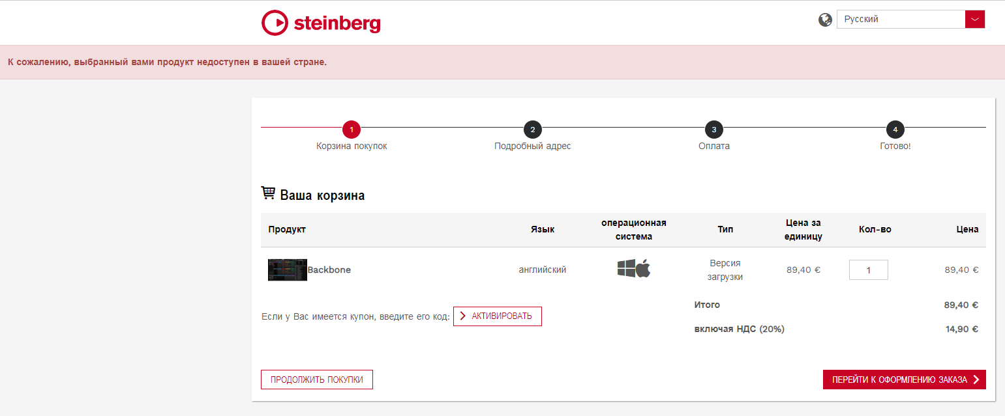The width and height of the screenshot is (1005, 416).
Task: Click step 4 circle, Готово
Action: click(895, 130)
